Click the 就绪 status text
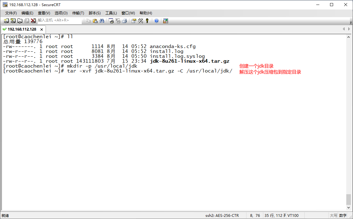This screenshot has height=219, width=353. [x=5, y=215]
